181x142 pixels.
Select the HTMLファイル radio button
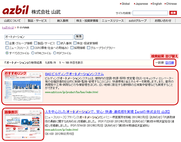pos(33,53)
